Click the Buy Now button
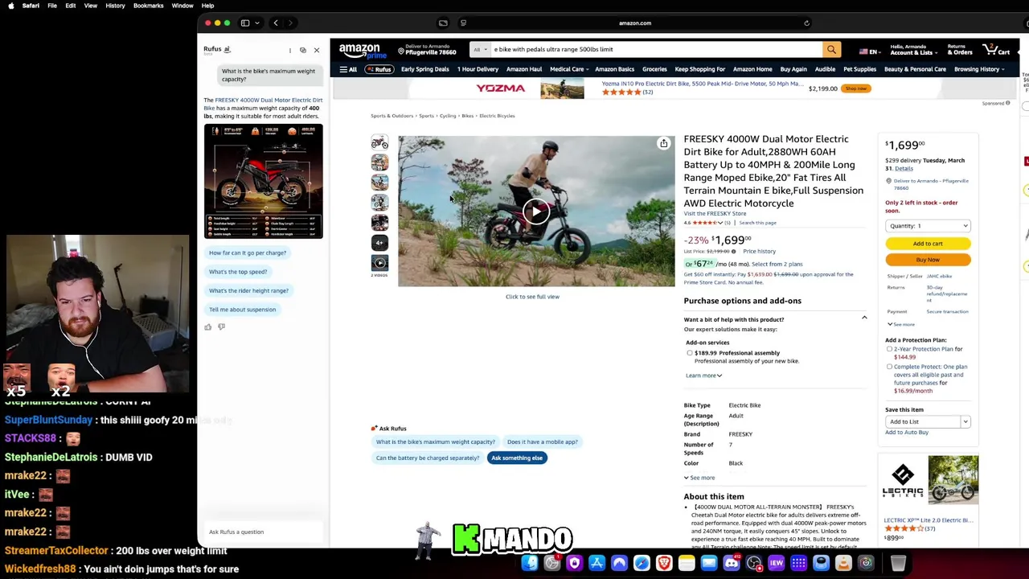 928,260
